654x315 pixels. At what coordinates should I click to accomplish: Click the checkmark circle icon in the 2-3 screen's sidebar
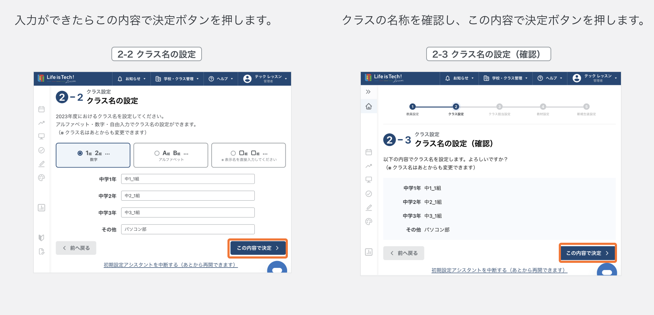coord(369,194)
